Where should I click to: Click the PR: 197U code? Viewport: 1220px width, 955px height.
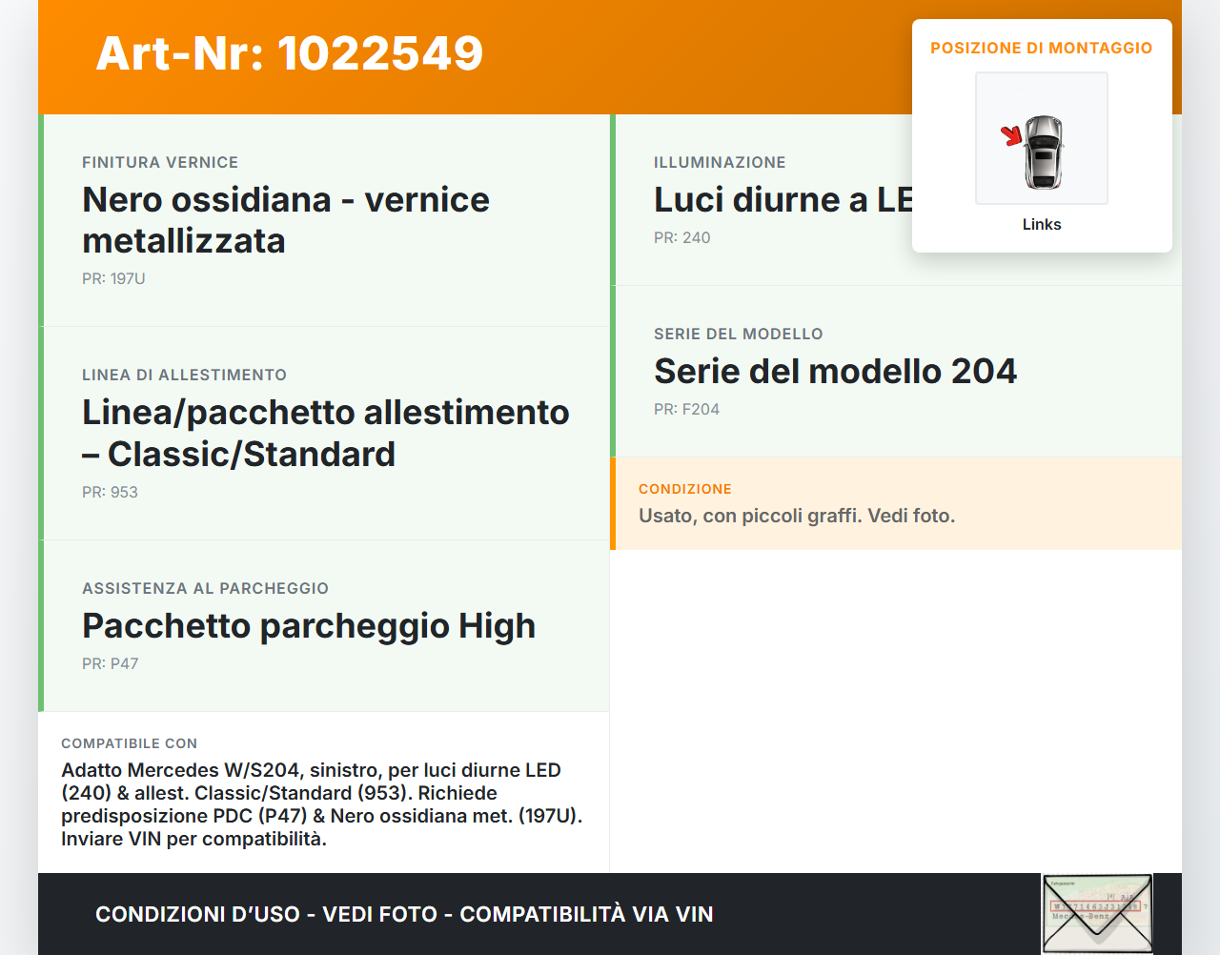tap(113, 278)
